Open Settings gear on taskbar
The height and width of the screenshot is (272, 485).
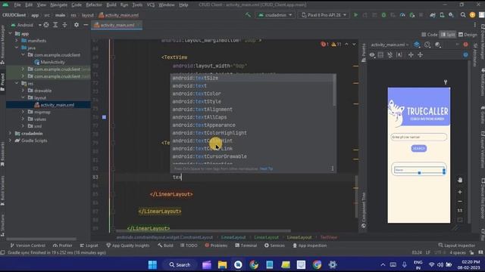(333, 264)
